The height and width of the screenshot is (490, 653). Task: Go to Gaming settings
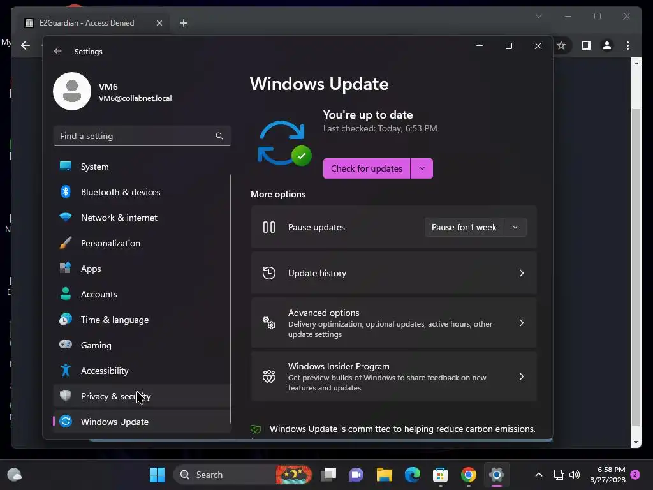point(142,345)
